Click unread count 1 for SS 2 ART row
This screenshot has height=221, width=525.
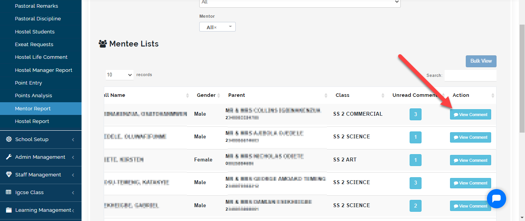pos(415,160)
